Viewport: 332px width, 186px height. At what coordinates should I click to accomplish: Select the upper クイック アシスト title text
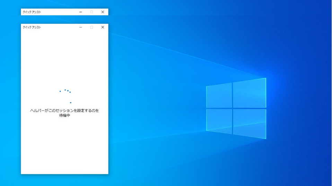tap(32, 12)
